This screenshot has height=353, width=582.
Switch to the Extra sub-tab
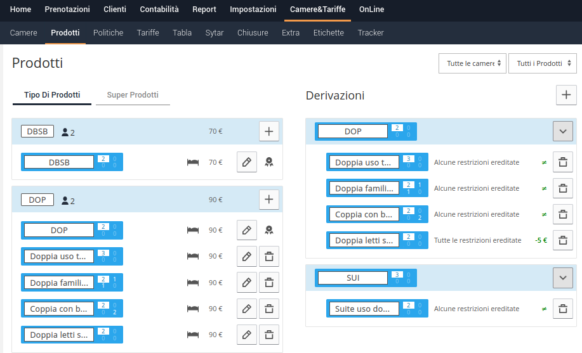(291, 32)
